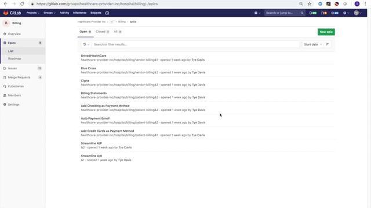Click the Search or filter results field

tap(195, 44)
